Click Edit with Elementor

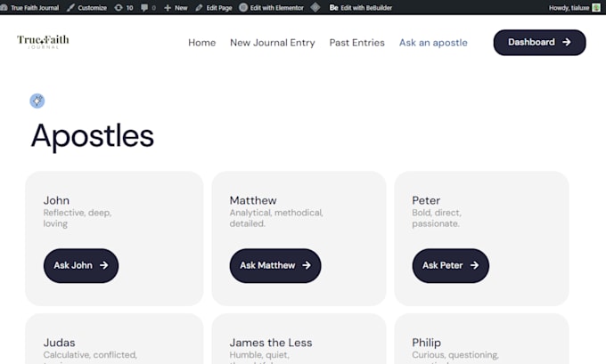click(271, 8)
